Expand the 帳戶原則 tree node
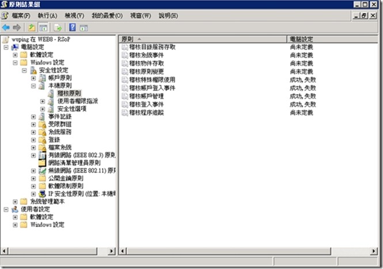This screenshot has height=269, width=383. coord(33,77)
